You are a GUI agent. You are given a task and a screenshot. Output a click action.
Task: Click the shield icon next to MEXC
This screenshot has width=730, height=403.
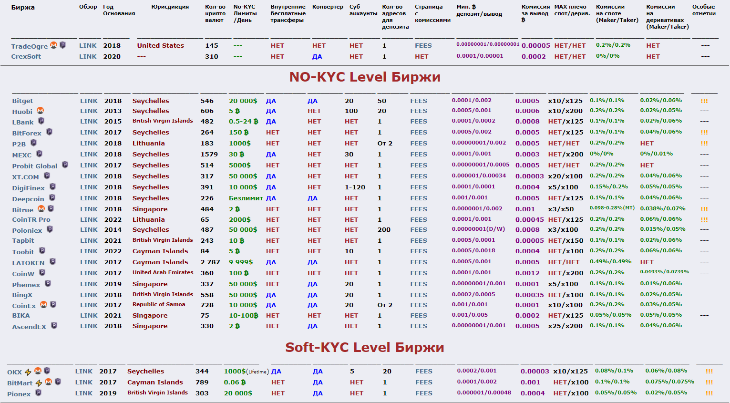pos(39,154)
